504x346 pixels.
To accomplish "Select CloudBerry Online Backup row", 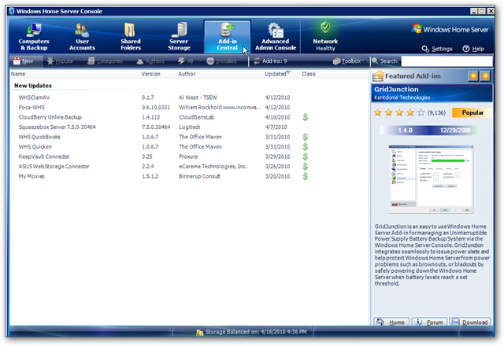I will [189, 117].
